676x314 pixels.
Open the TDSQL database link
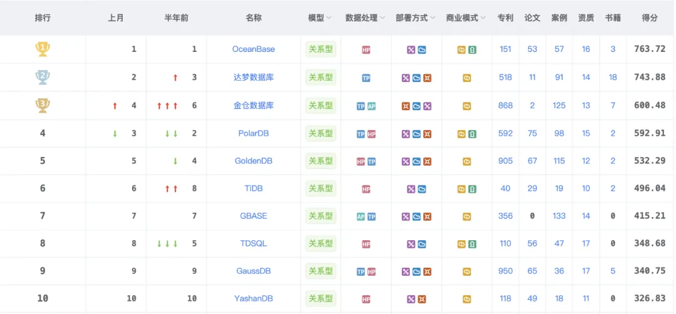253,243
